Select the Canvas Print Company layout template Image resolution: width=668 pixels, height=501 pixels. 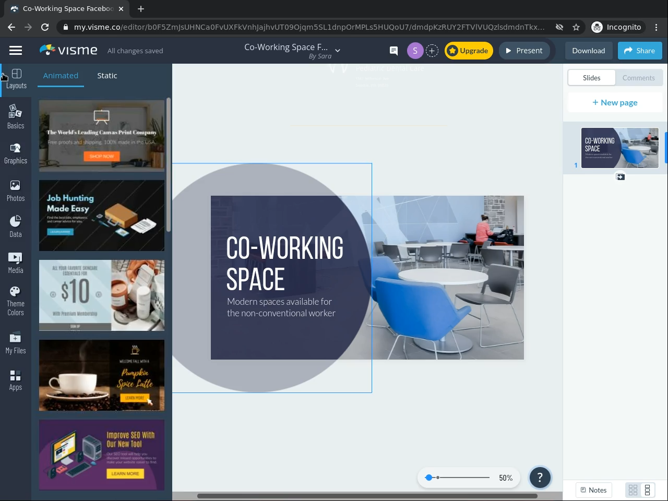click(102, 136)
